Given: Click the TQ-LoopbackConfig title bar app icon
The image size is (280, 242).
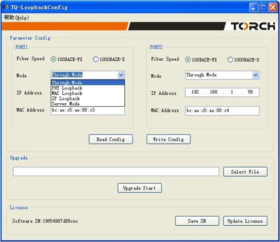Looking at the screenshot, I should pos(6,7).
